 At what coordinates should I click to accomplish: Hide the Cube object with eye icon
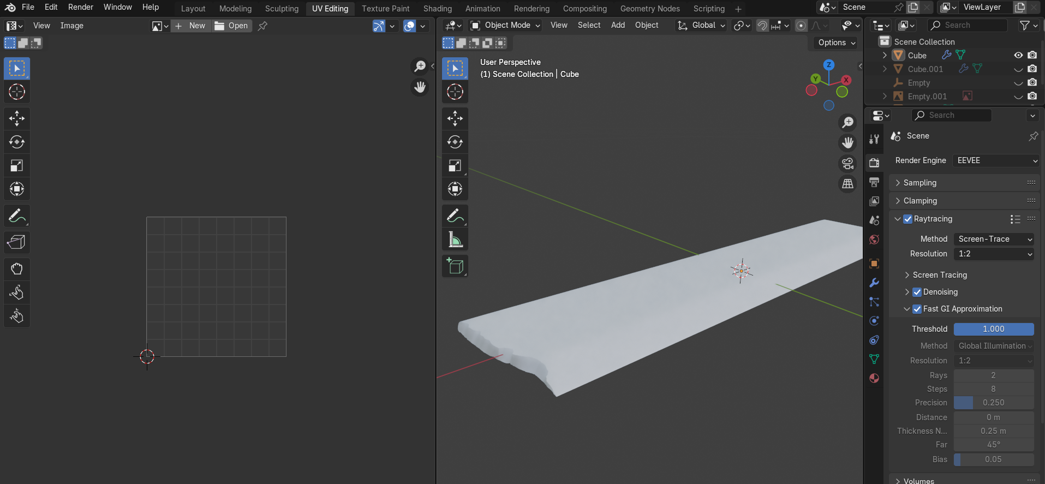[x=1018, y=55]
